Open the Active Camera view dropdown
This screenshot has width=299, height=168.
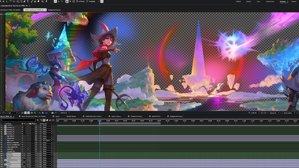tap(289, 113)
